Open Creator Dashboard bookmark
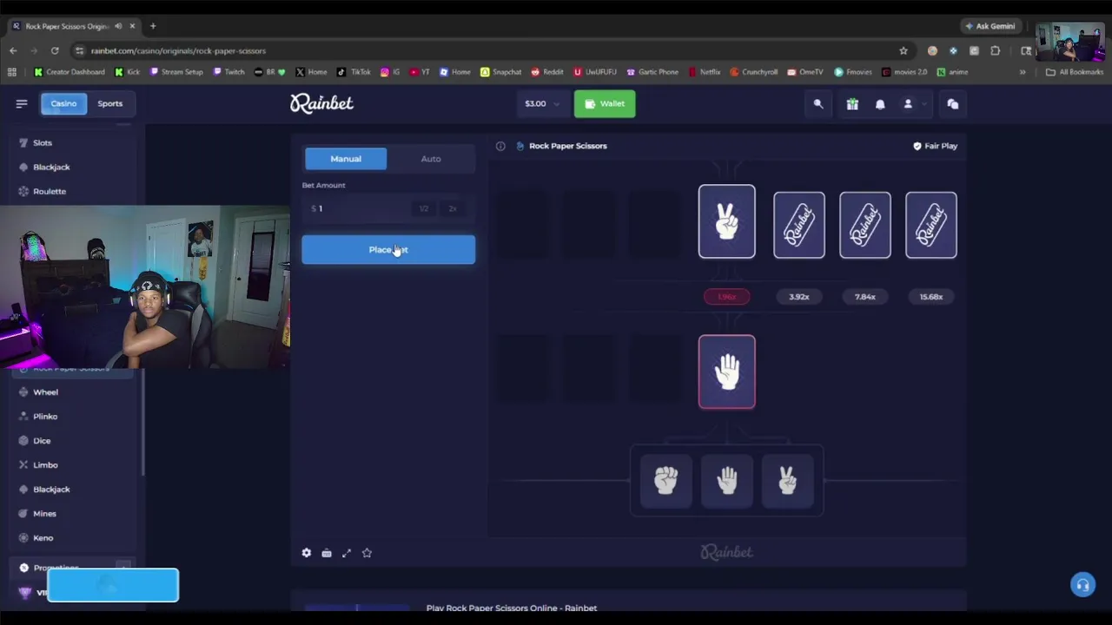The image size is (1112, 625). click(x=69, y=72)
